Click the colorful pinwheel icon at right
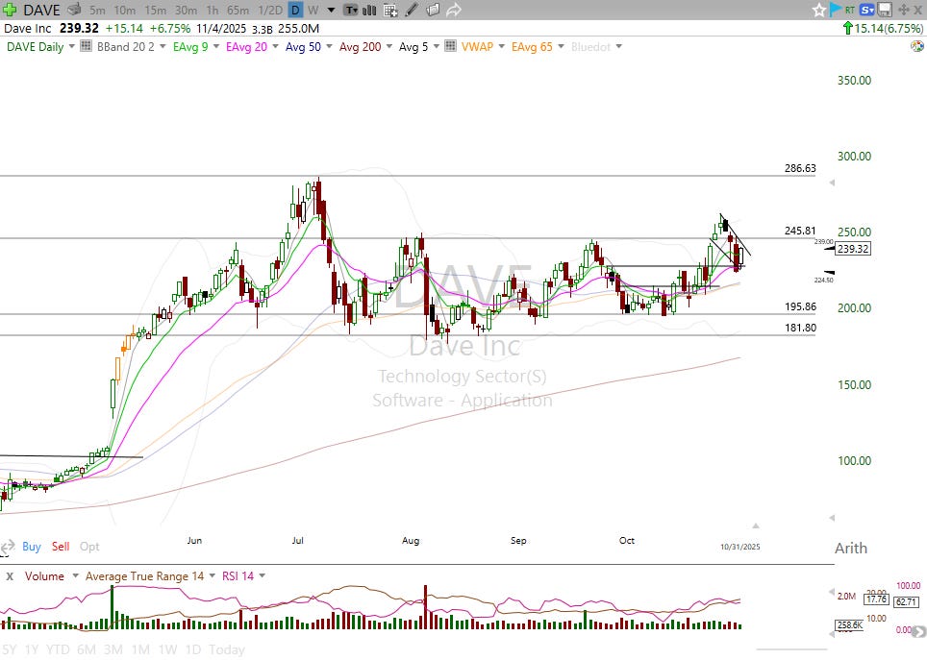 (917, 46)
